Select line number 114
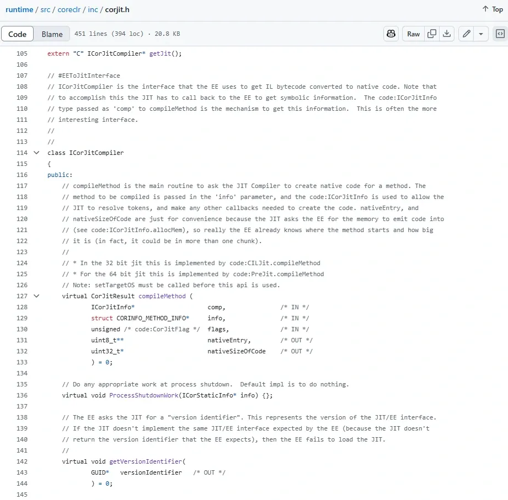Image resolution: width=508 pixels, height=500 pixels. click(22, 153)
